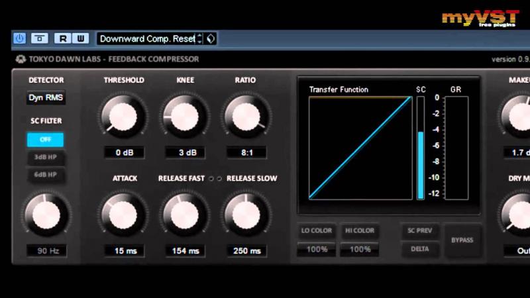Enable the R read automation button
Screen dimensions: 530x298
(62, 38)
